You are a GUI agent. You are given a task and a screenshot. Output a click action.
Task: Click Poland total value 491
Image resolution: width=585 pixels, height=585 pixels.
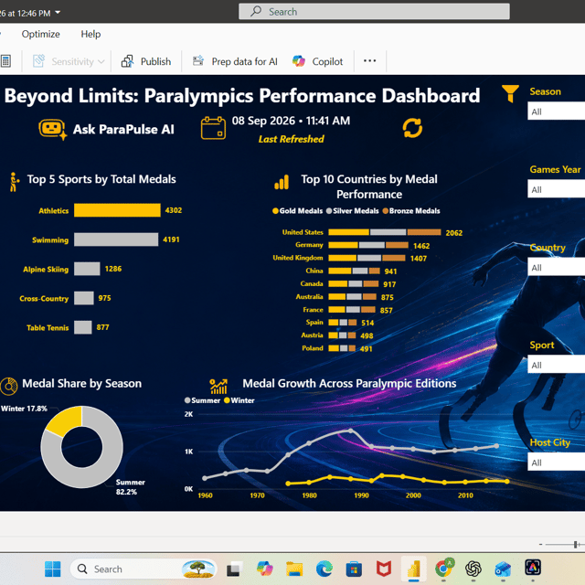point(366,349)
